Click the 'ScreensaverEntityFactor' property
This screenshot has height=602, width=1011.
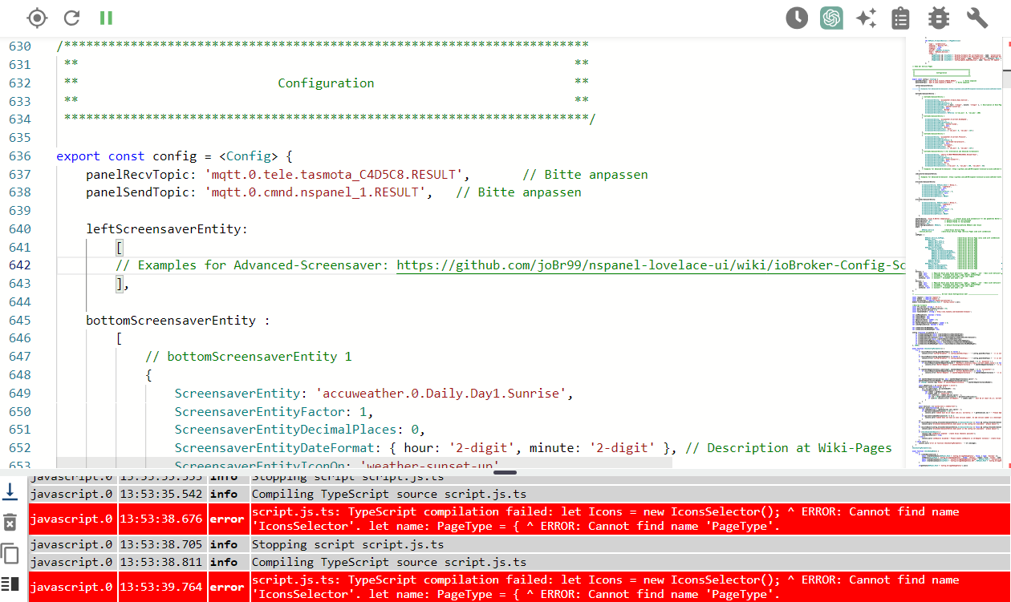(260, 412)
